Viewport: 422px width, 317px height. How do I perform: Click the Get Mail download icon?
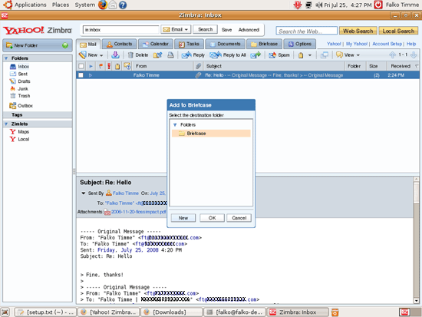[x=115, y=55]
